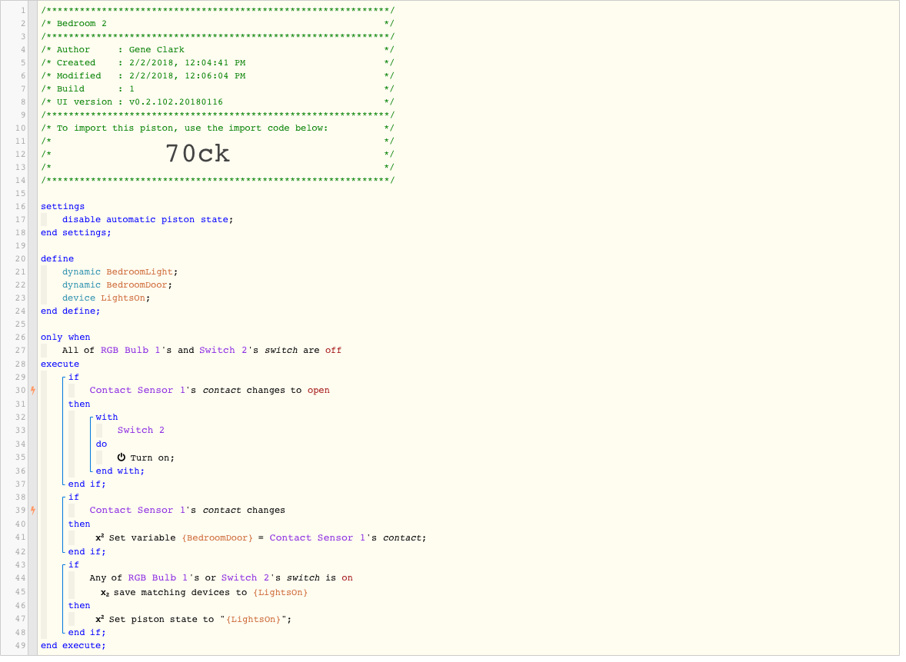The height and width of the screenshot is (662, 906).
Task: Click end execute statement
Action: point(73,646)
